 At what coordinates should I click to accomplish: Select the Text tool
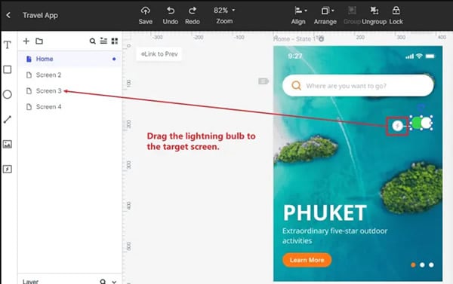click(8, 44)
